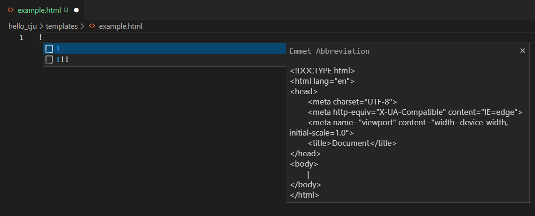Click the Emmet Abbreviation heading
The image size is (535, 216).
[329, 51]
